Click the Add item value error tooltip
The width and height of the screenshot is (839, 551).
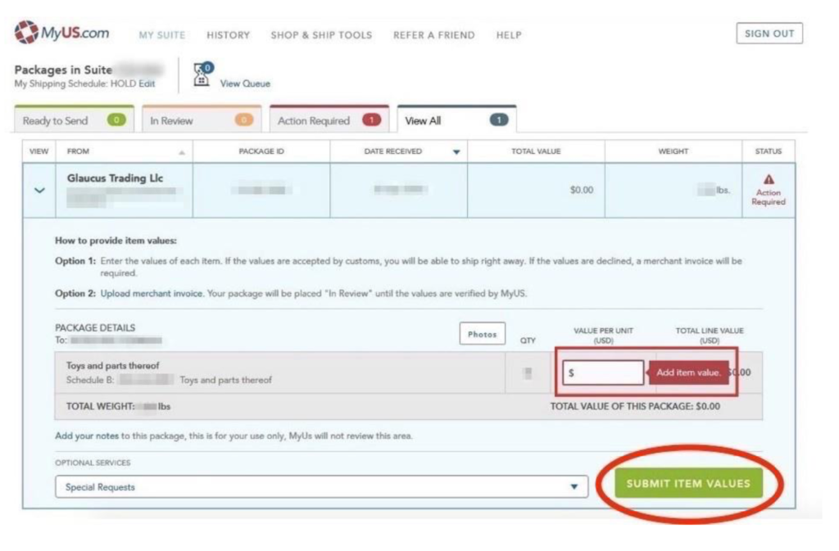click(688, 373)
